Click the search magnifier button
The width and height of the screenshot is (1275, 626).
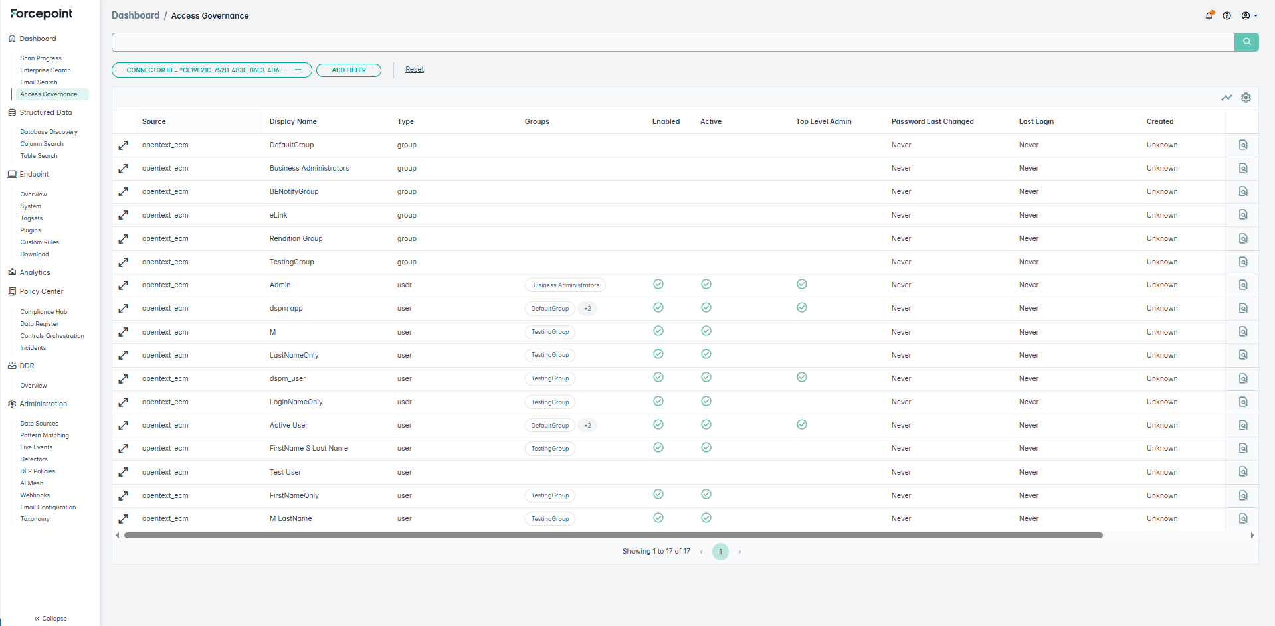pyautogui.click(x=1246, y=42)
